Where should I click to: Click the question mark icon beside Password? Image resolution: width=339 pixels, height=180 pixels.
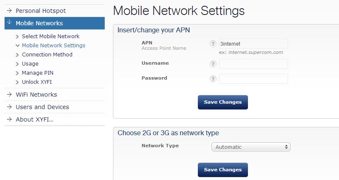click(x=213, y=79)
